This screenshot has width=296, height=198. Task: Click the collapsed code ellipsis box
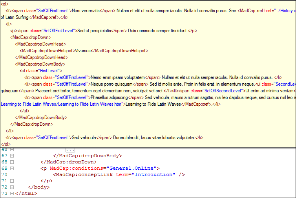tap(70, 150)
